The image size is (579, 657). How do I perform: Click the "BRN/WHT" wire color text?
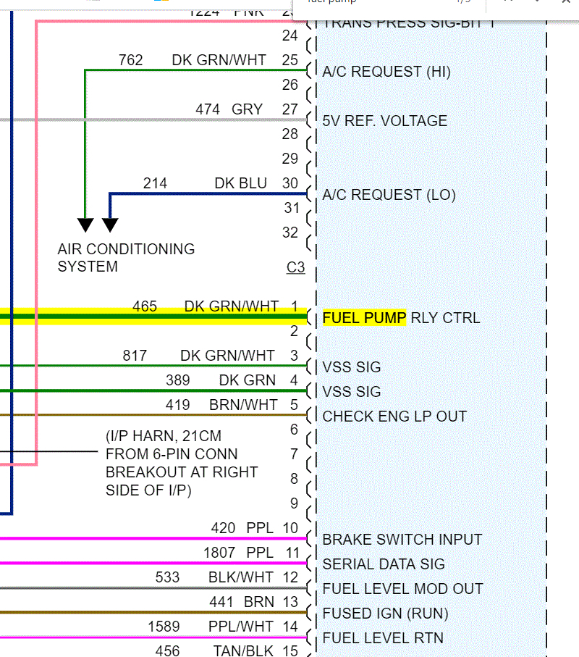[243, 405]
